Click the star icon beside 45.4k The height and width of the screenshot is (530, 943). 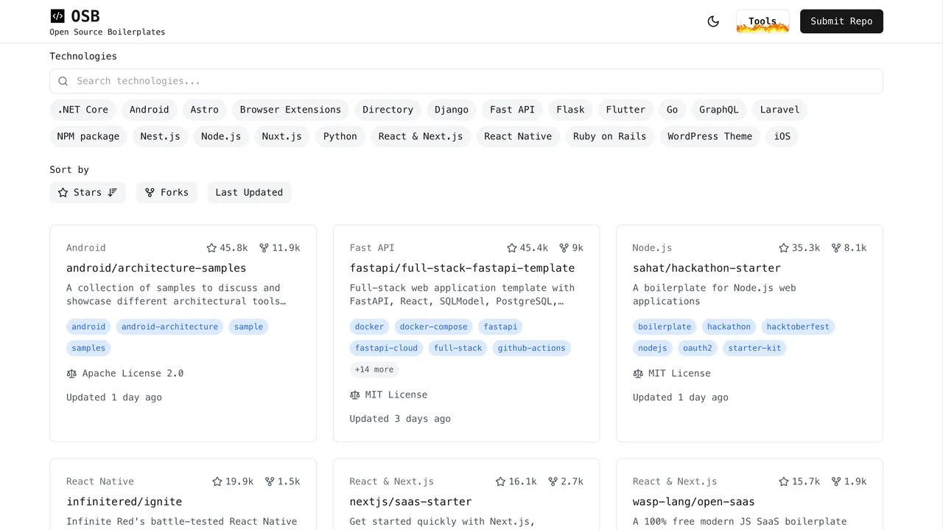512,248
